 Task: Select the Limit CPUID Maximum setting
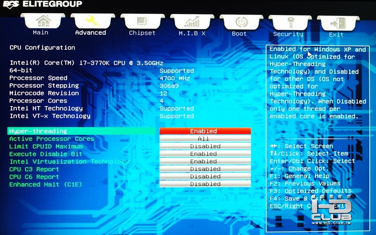pyautogui.click(x=46, y=146)
